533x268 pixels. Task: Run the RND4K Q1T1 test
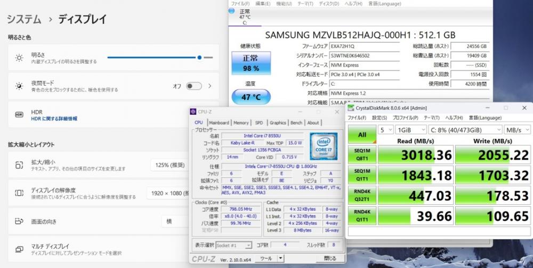coord(362,216)
